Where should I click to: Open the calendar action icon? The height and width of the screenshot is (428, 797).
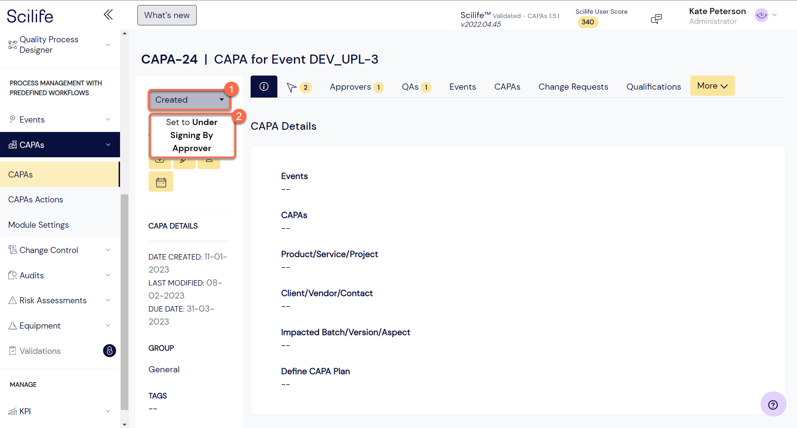point(161,181)
